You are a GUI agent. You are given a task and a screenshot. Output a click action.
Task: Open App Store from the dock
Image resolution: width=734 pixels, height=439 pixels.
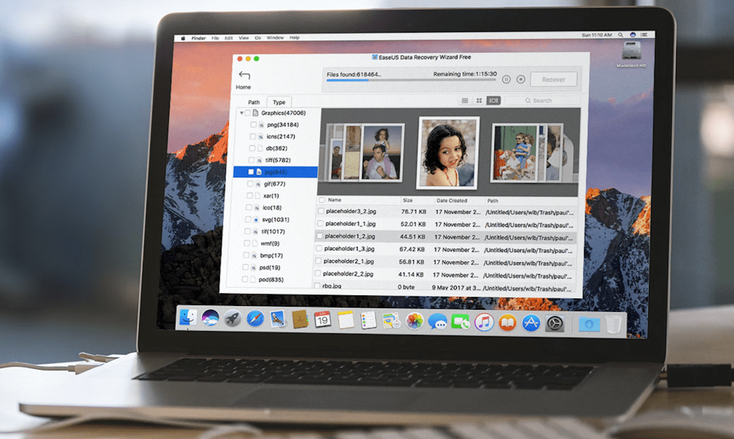531,323
